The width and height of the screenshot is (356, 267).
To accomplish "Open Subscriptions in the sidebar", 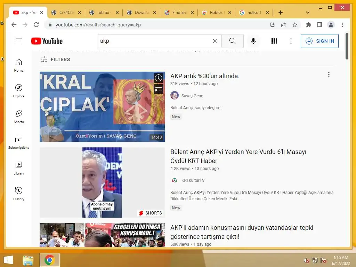I will point(19,142).
